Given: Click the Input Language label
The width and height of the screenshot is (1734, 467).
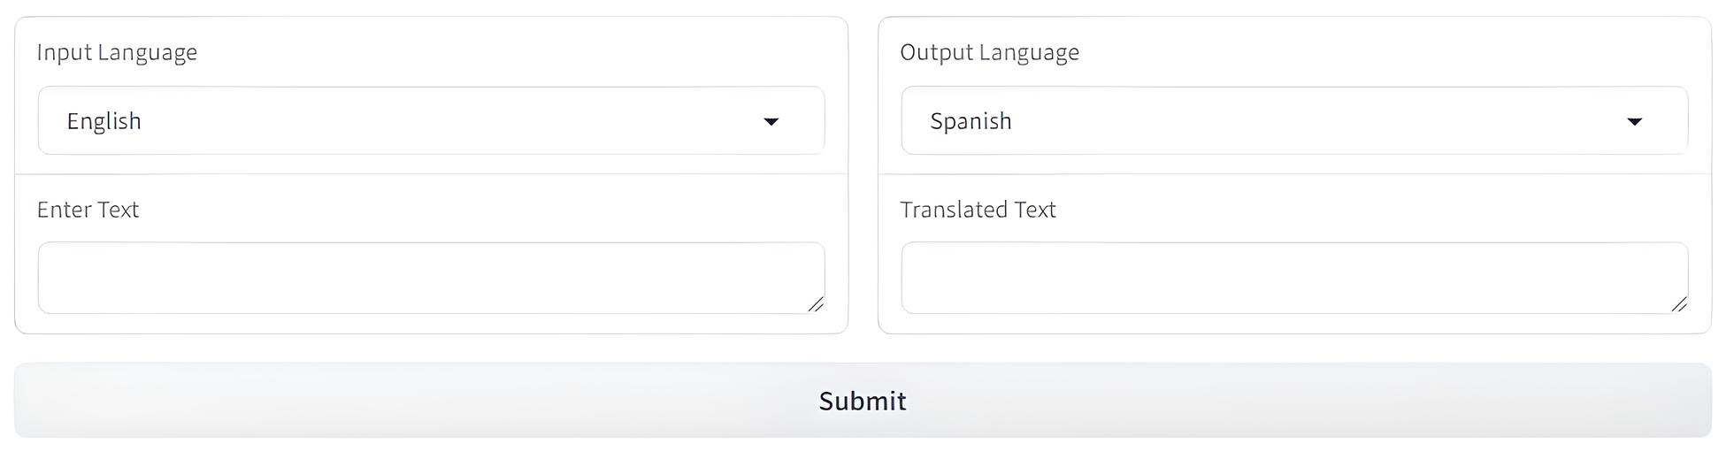Looking at the screenshot, I should point(117,52).
